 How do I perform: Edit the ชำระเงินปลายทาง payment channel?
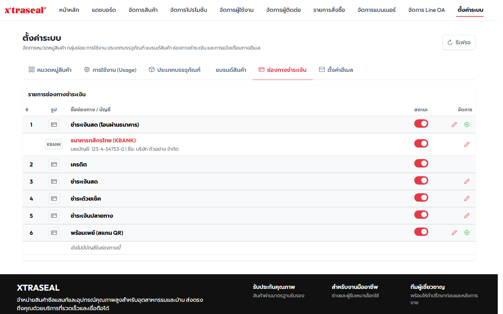pyautogui.click(x=467, y=216)
